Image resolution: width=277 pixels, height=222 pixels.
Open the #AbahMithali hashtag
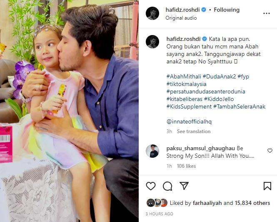pyautogui.click(x=184, y=76)
